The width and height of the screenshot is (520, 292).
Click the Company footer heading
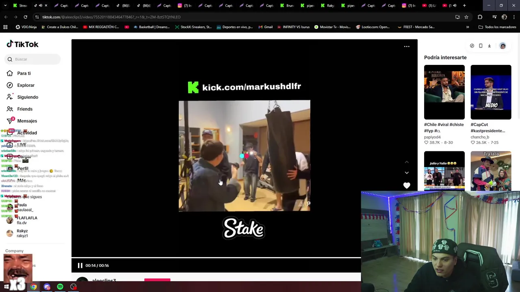point(14,251)
